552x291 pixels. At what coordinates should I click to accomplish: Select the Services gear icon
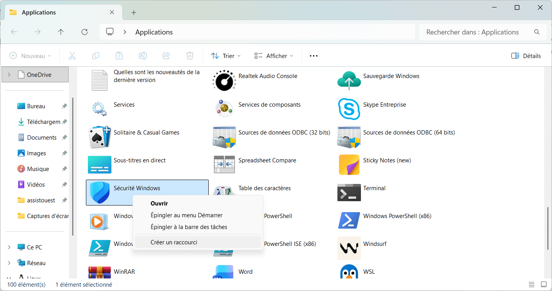(100, 108)
